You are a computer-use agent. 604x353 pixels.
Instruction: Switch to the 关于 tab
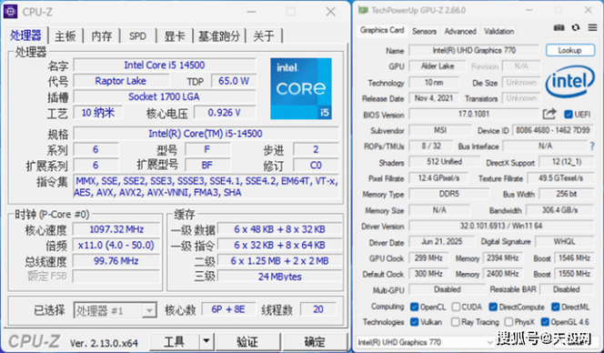(264, 36)
